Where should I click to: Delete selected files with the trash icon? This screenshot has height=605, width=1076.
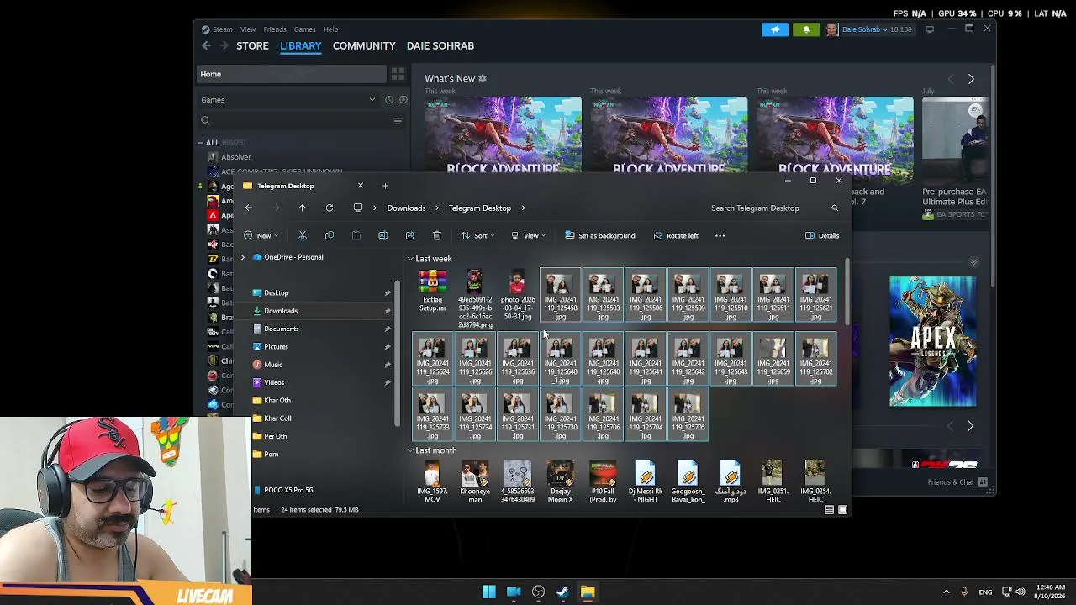click(x=437, y=235)
